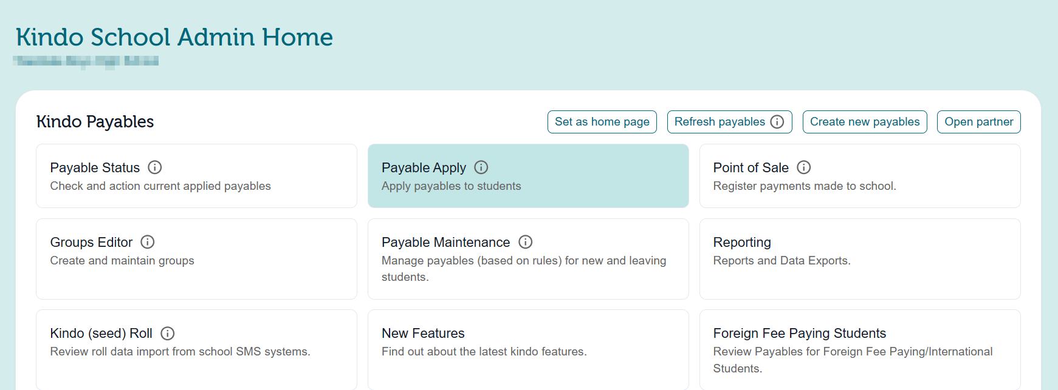Click info icon next to Payable Status
The image size is (1058, 390).
[155, 167]
